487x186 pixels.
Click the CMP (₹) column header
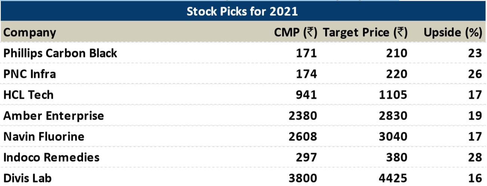click(x=296, y=32)
